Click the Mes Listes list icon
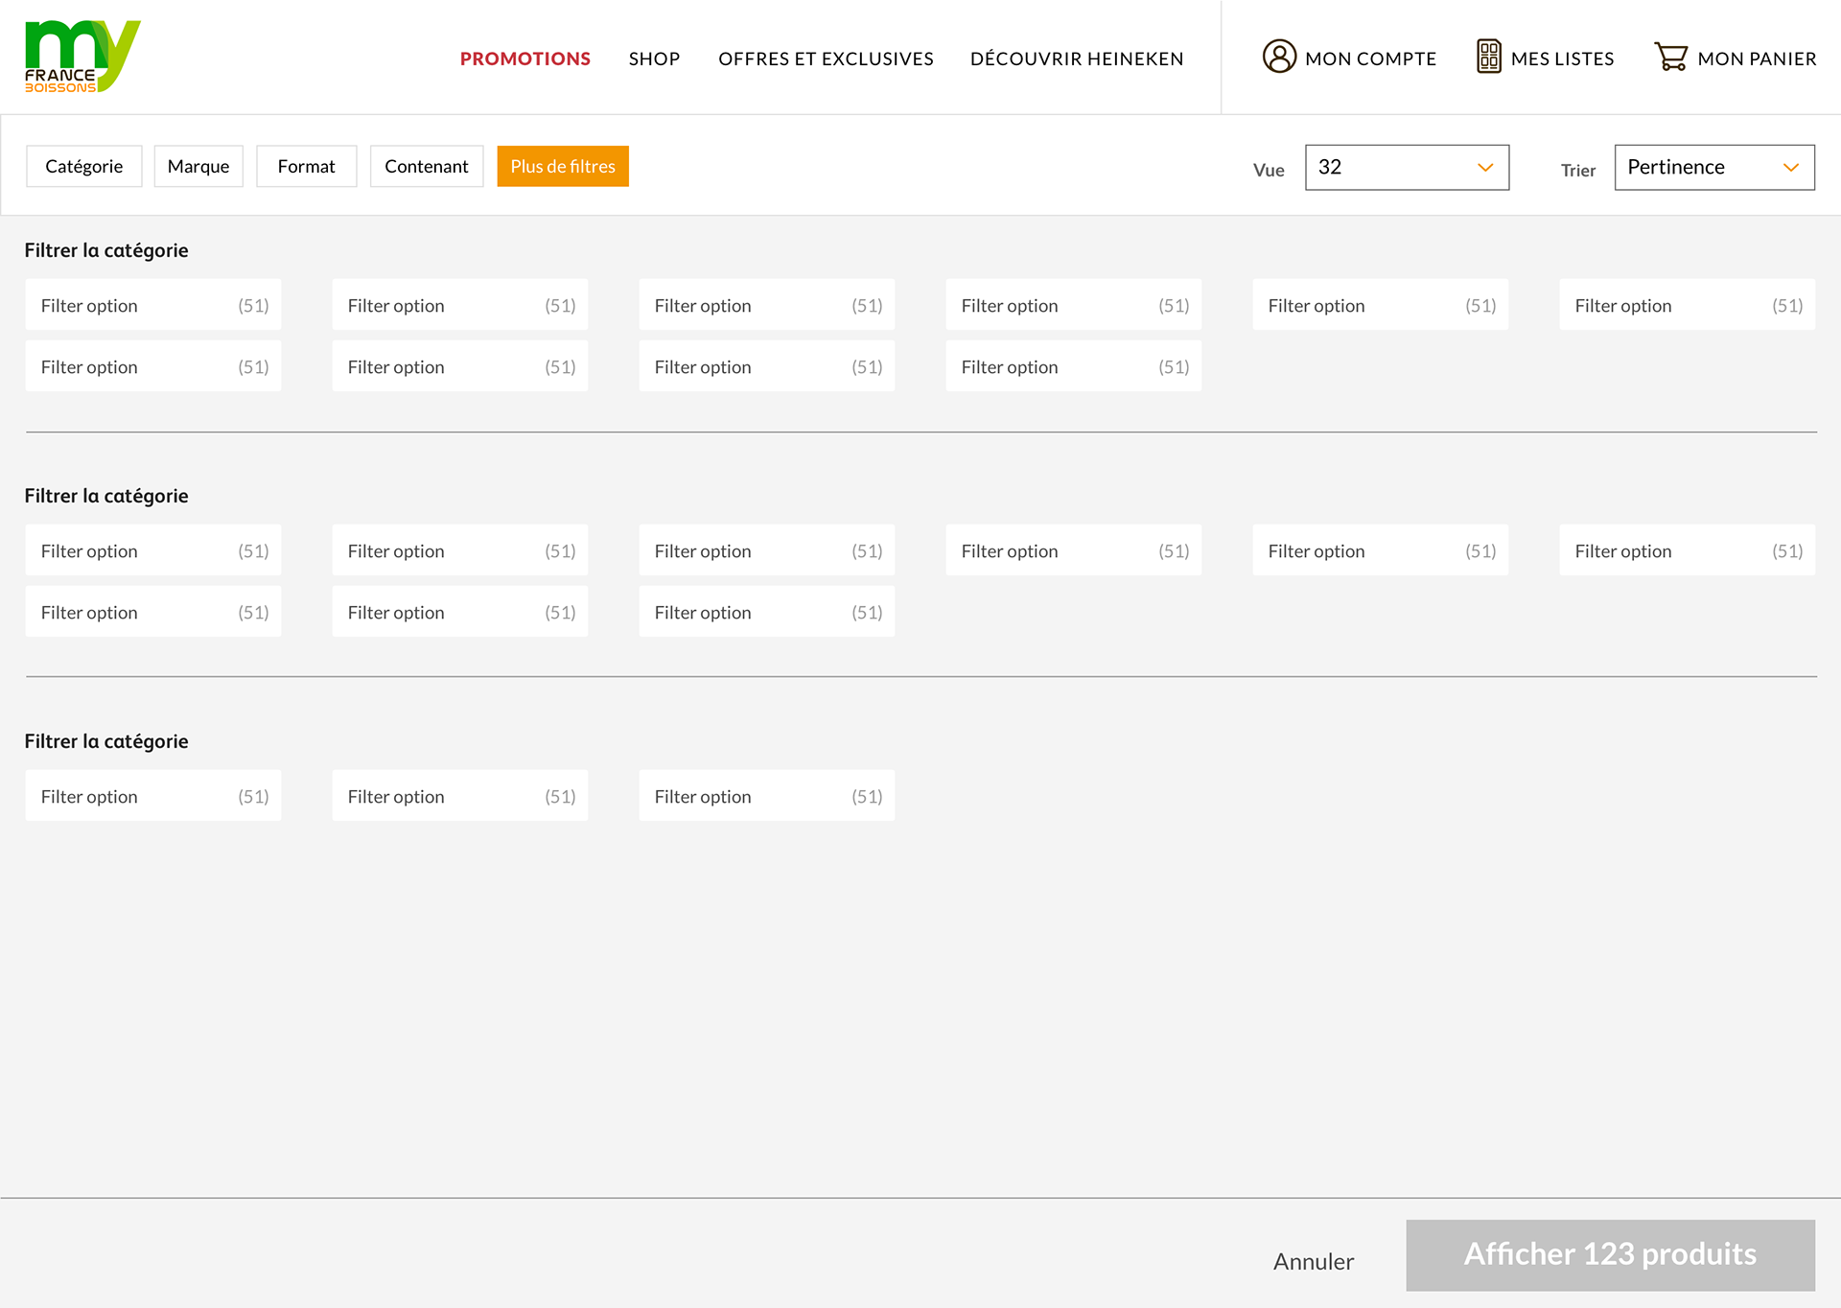 pos(1488,57)
